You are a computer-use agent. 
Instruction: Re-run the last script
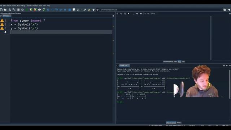(x=44, y=10)
